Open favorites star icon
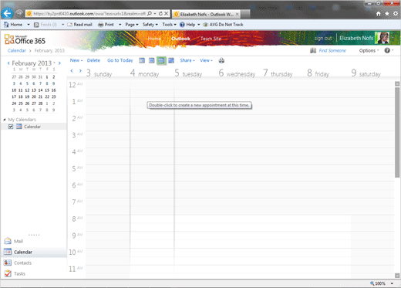Screen dimensions: 401x288 tap(387, 14)
